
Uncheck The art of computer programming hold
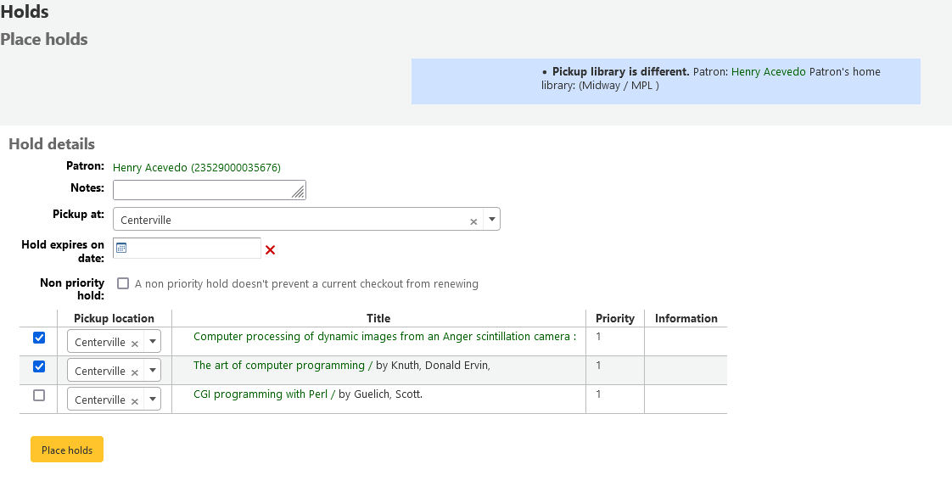coord(39,366)
